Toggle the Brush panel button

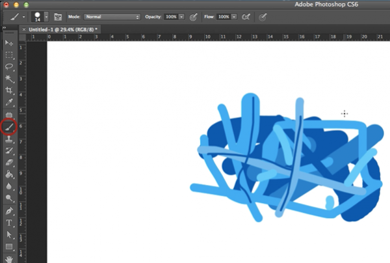[58, 16]
